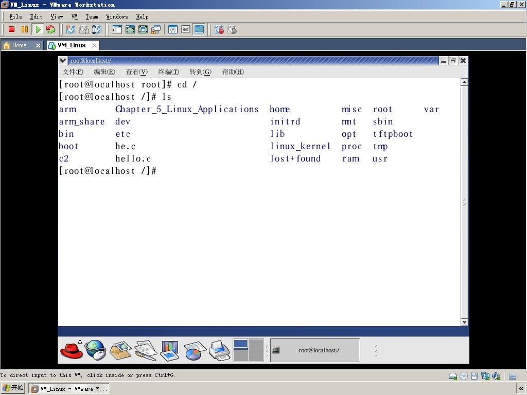Image resolution: width=527 pixels, height=395 pixels.
Task: Open the Team menu
Action: tap(92, 17)
